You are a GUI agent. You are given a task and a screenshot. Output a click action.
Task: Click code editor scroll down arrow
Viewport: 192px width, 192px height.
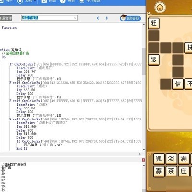click(x=144, y=150)
